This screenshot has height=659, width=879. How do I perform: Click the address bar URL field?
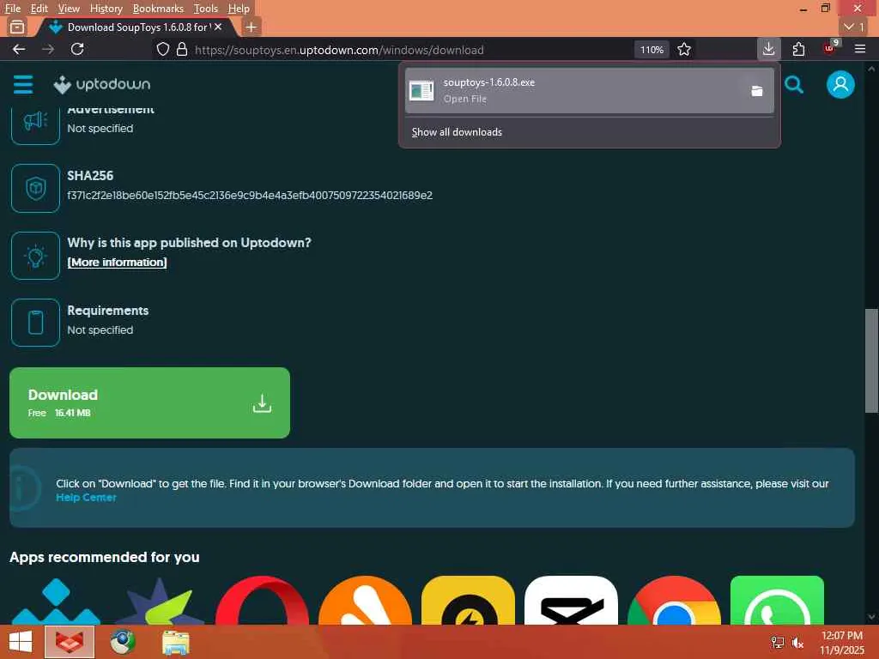coord(339,50)
